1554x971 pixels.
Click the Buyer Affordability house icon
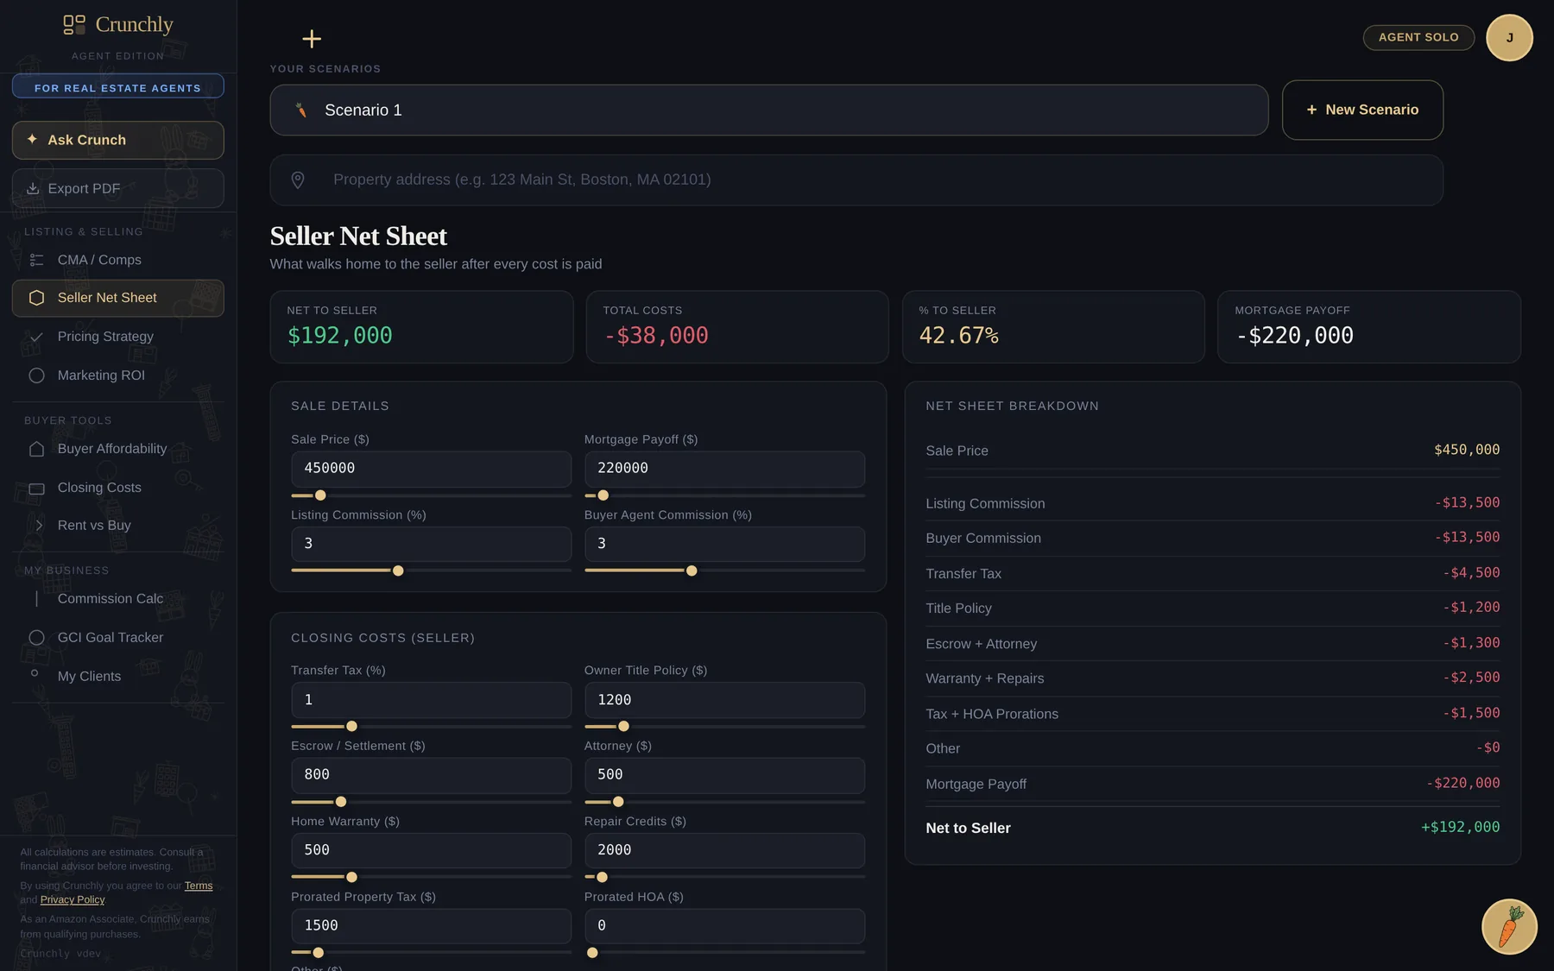tap(36, 449)
